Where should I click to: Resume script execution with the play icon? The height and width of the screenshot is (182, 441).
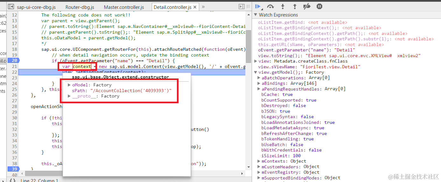258,6
